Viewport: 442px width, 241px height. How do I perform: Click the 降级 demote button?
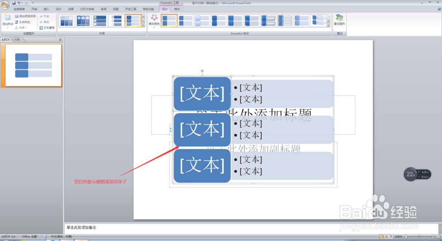45,22
